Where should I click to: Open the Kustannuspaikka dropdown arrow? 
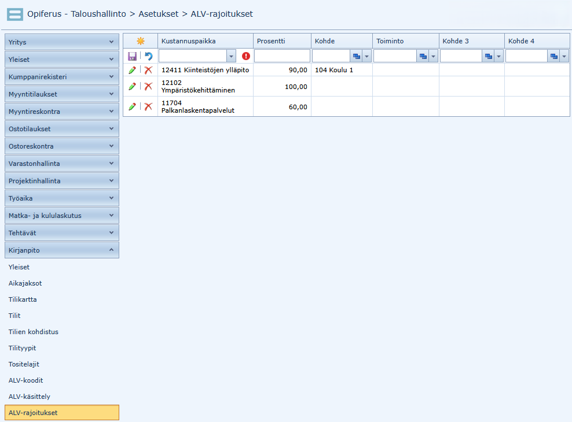click(231, 56)
